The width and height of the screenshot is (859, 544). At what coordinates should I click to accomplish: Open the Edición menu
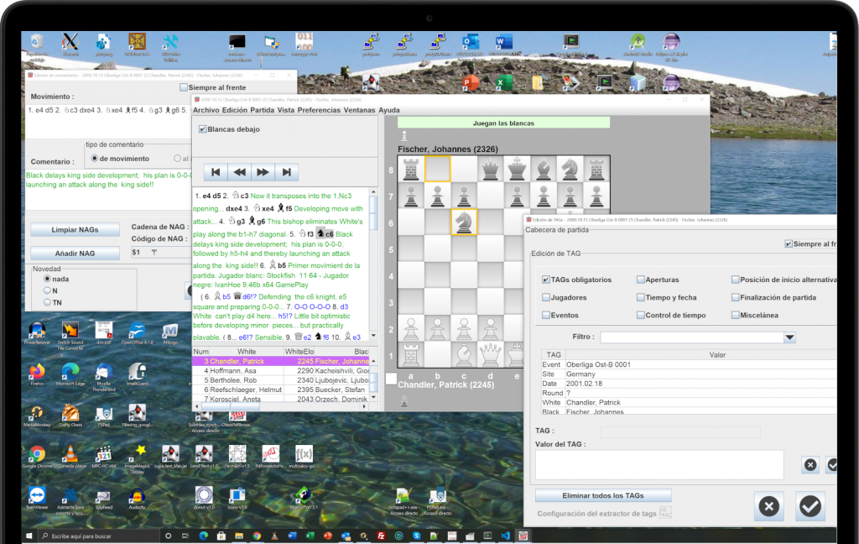(235, 110)
